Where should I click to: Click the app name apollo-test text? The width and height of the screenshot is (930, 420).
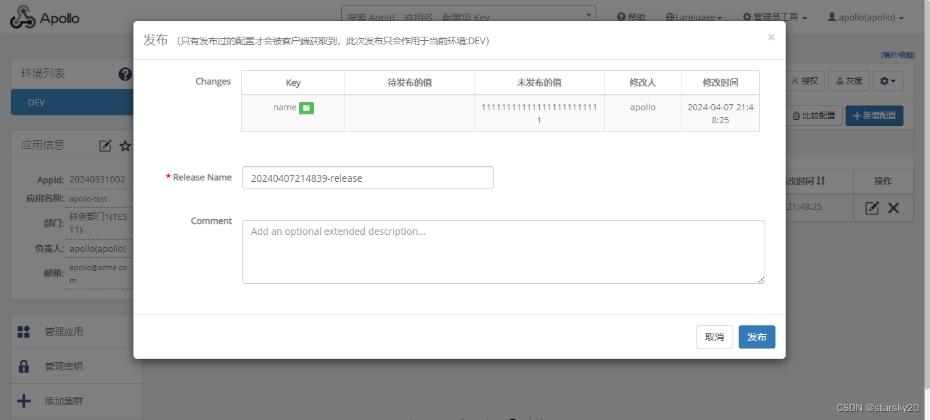click(89, 199)
